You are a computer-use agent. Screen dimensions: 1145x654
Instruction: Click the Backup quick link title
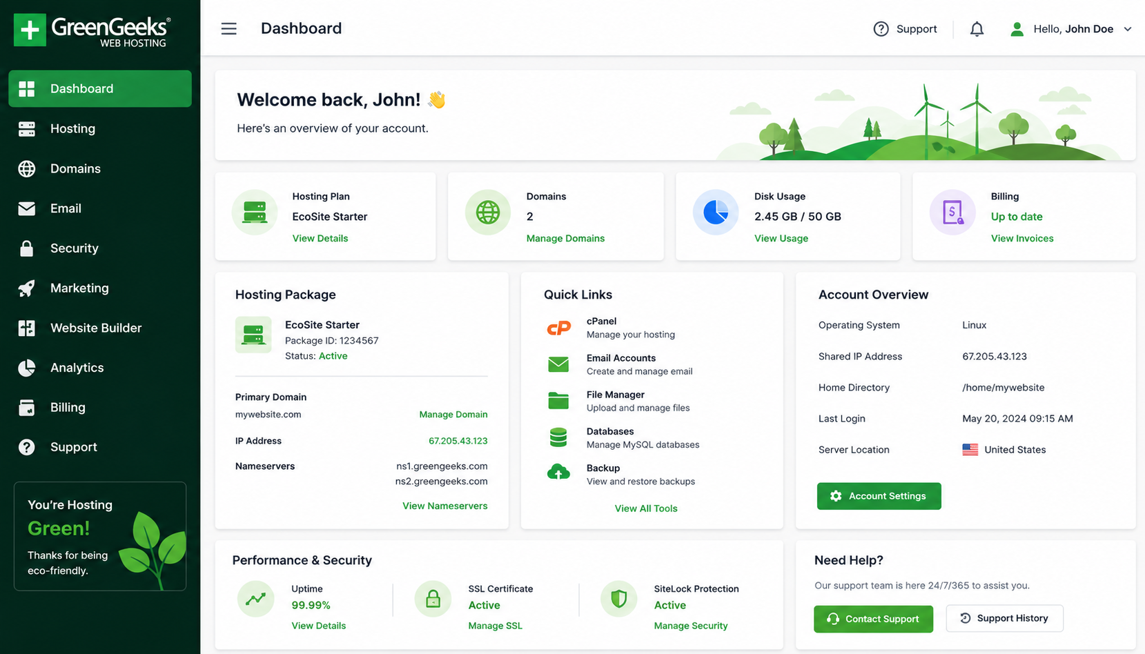click(x=603, y=468)
